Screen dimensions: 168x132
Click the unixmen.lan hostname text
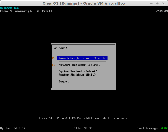(x=9, y=8)
